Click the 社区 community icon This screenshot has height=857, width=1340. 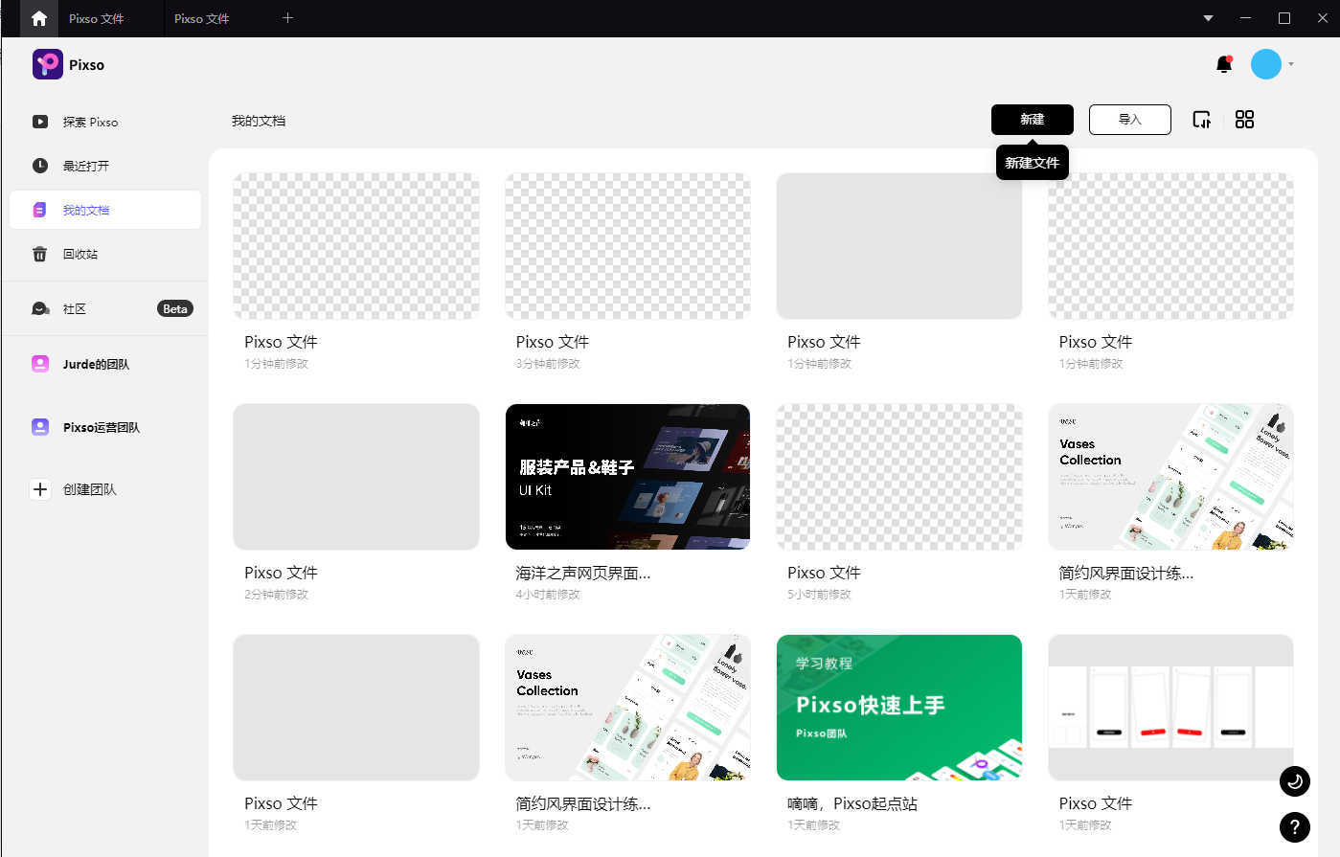40,308
